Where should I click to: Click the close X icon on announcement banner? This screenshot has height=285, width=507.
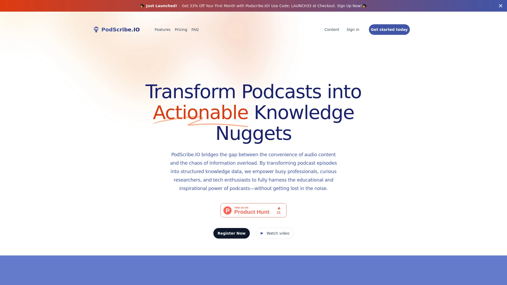point(501,6)
